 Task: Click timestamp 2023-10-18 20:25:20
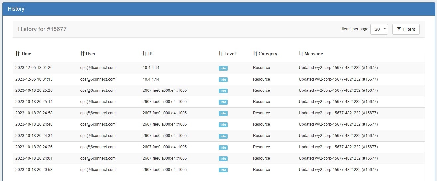tap(34, 90)
